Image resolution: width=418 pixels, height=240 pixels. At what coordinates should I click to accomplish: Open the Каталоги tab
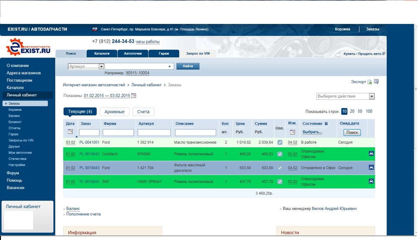pos(102,53)
